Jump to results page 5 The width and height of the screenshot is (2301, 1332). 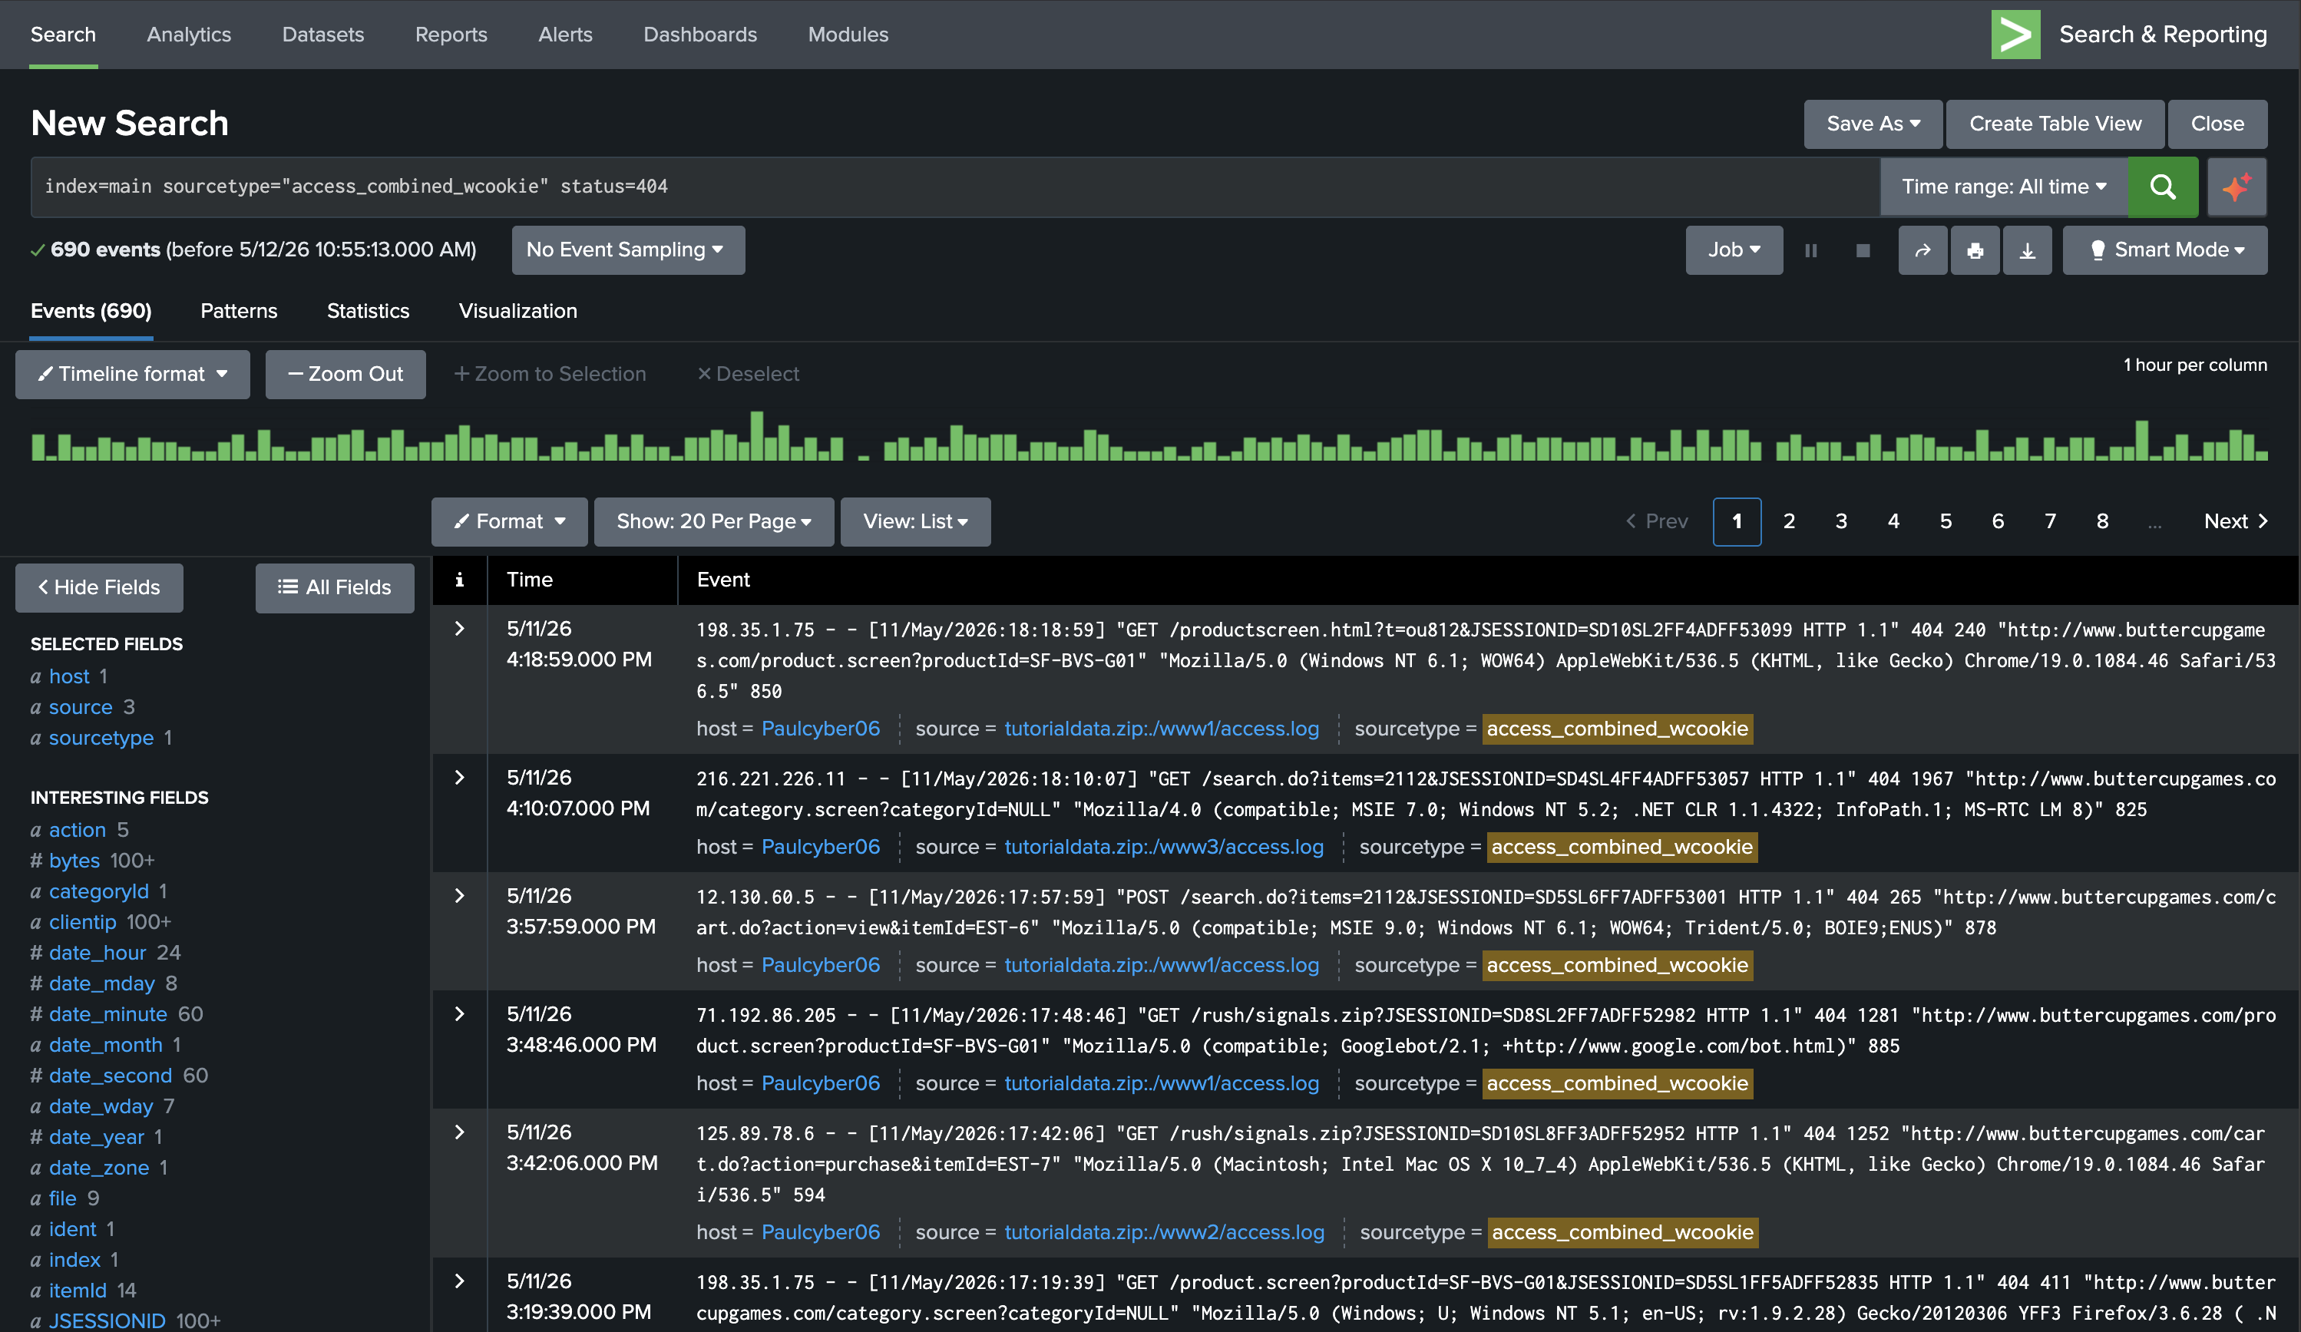[1946, 521]
